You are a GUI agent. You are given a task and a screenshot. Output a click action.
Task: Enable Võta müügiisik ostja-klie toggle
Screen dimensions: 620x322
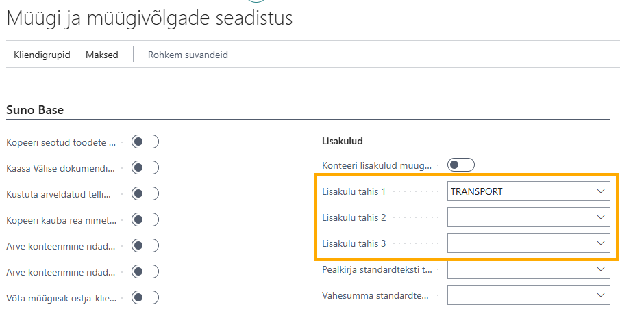pyautogui.click(x=145, y=297)
